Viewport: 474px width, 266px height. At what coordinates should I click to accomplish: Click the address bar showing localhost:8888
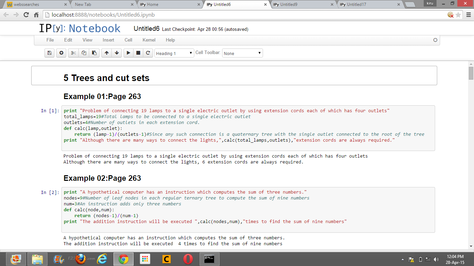(243, 15)
